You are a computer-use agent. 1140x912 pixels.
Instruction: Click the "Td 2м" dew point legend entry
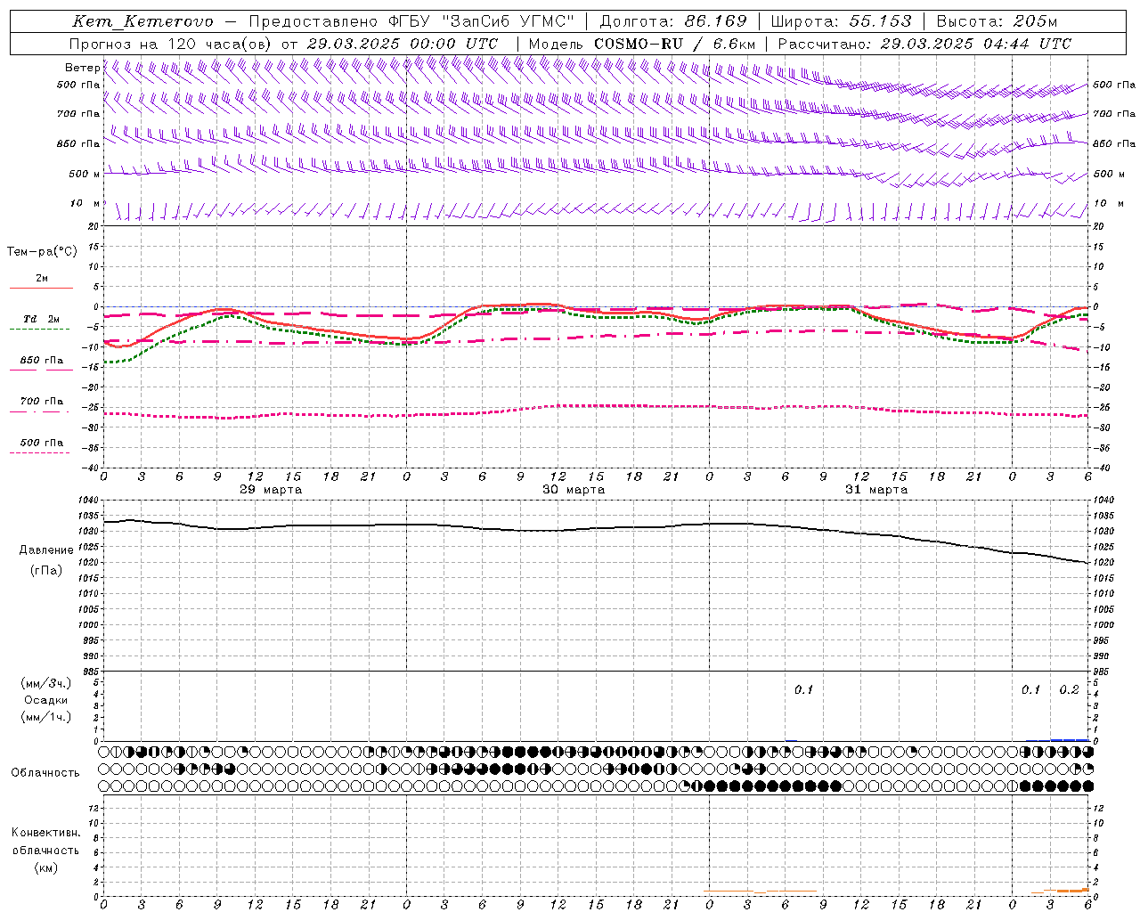coord(42,319)
